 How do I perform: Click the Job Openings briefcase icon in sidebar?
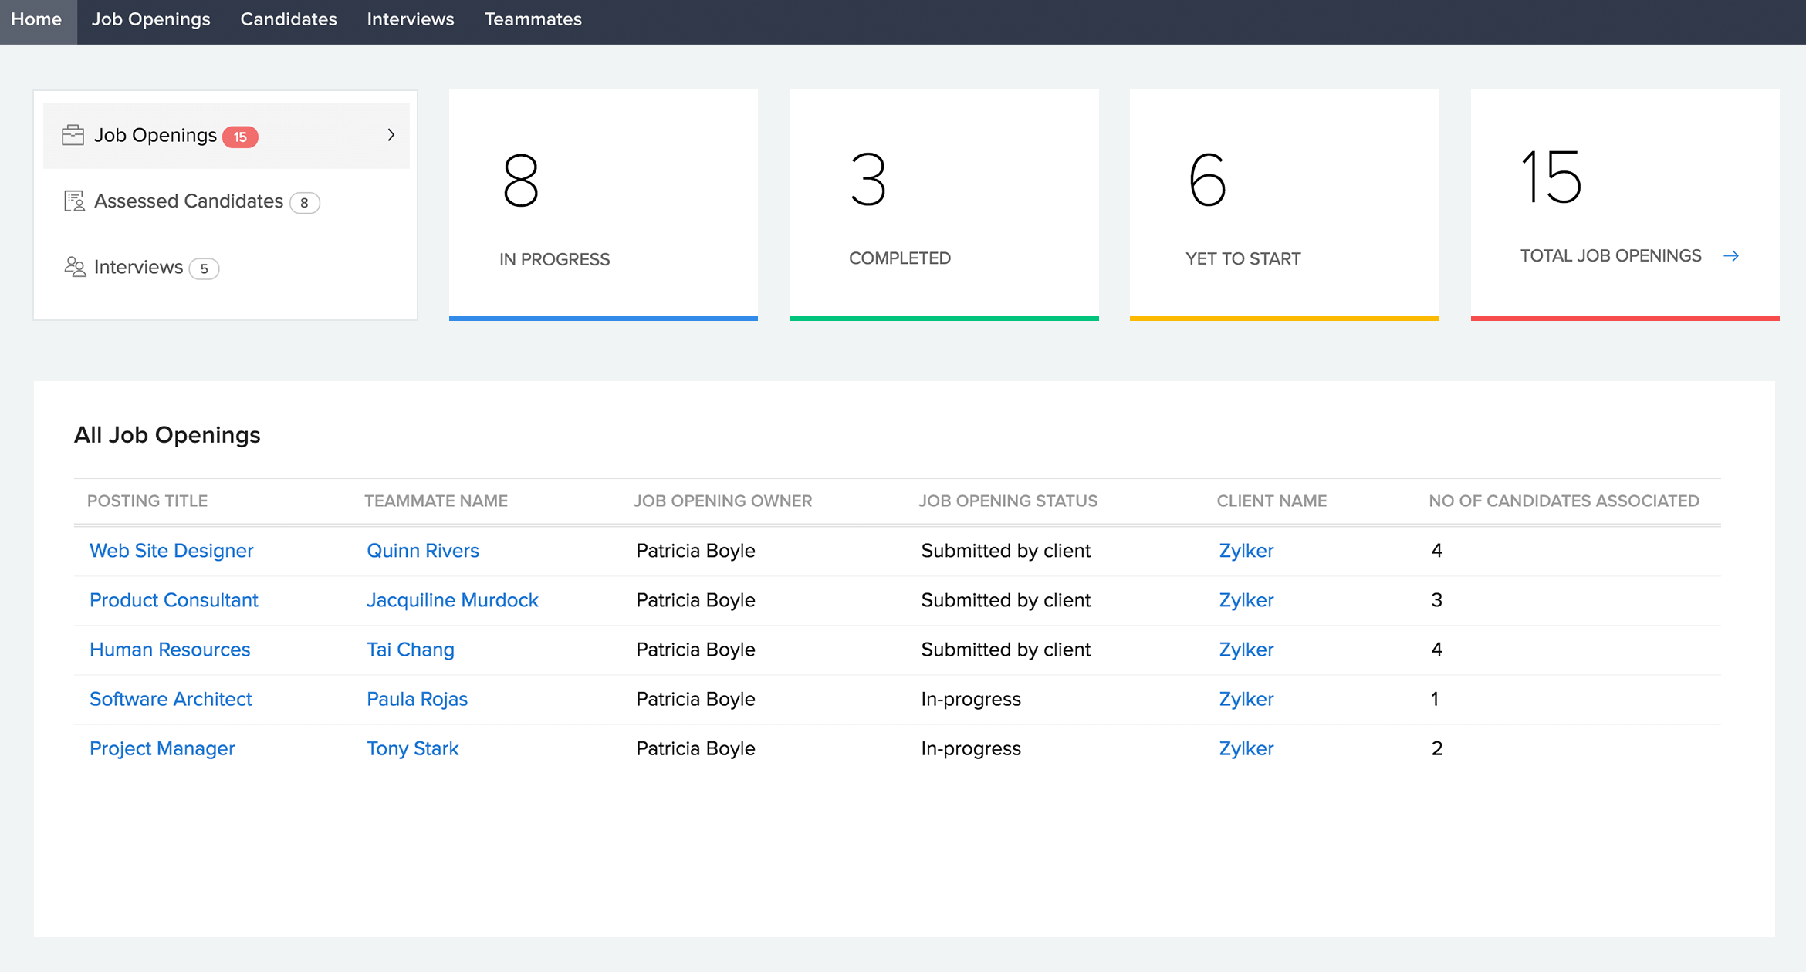[73, 134]
